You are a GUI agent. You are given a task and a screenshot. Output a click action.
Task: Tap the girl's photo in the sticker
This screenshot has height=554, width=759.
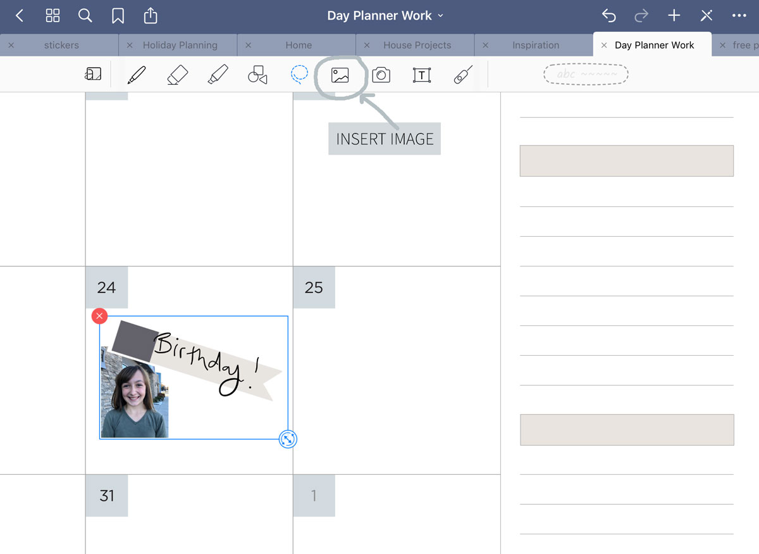click(x=135, y=393)
